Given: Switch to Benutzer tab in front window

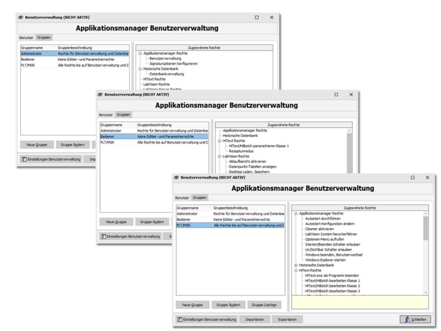Looking at the screenshot, I should (182, 198).
